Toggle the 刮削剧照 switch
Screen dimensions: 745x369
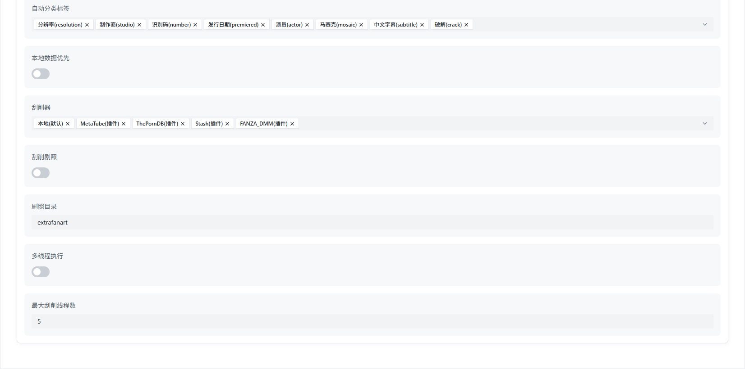click(x=41, y=173)
